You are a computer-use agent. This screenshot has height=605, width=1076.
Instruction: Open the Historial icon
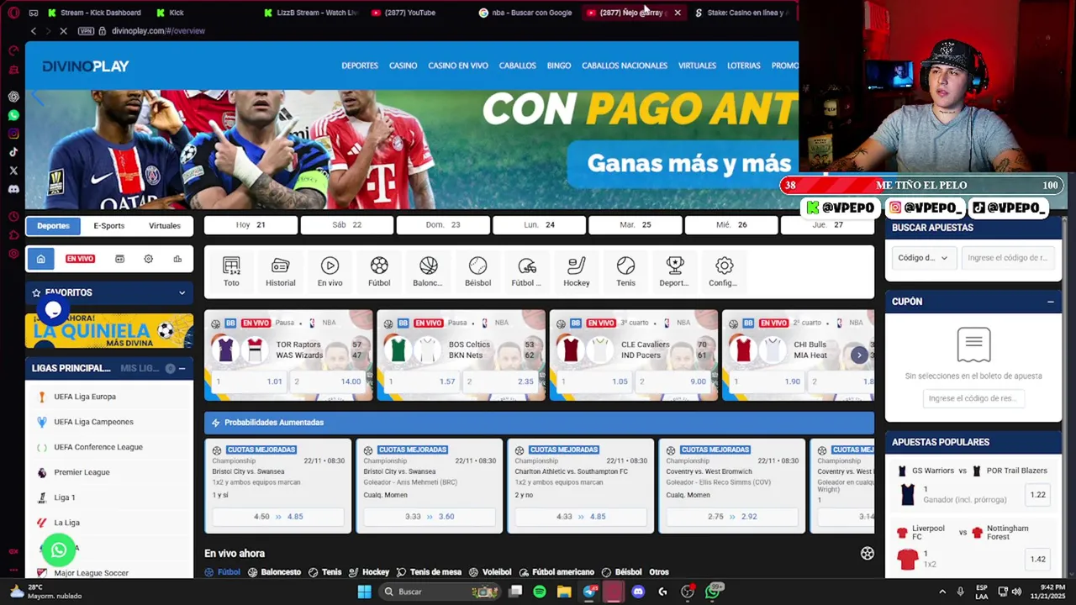pyautogui.click(x=280, y=271)
